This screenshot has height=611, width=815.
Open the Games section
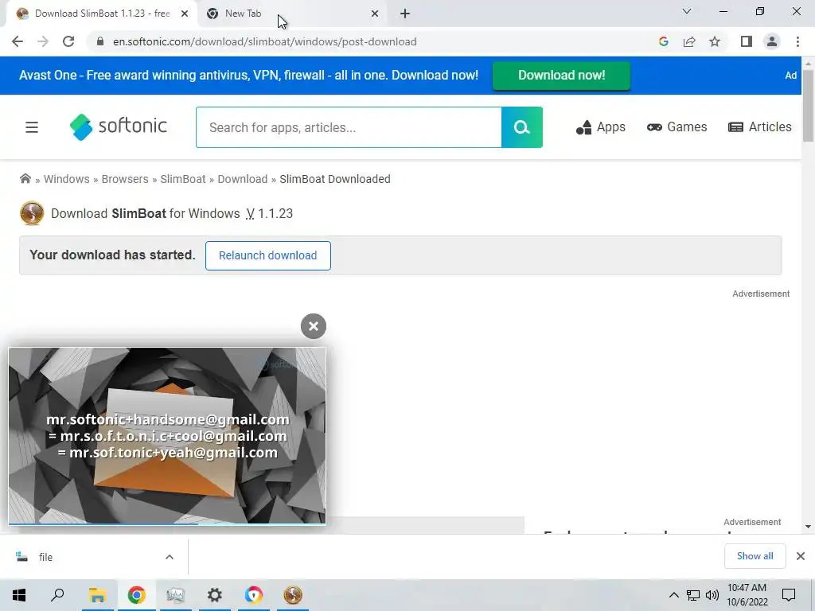click(677, 127)
